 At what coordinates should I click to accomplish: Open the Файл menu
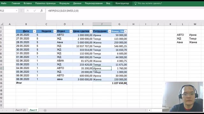[x=4, y=3]
